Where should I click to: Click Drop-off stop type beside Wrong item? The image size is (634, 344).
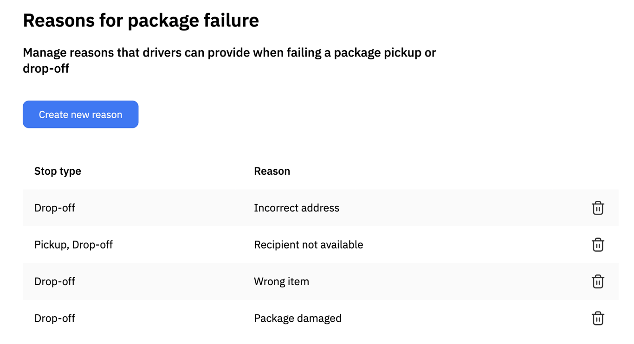(55, 281)
